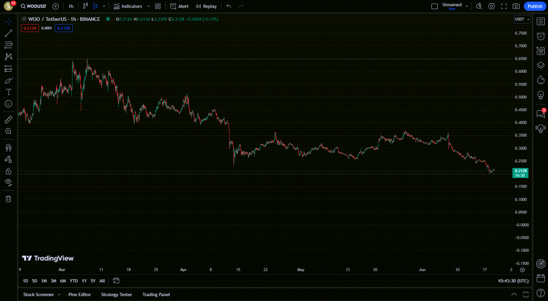Image resolution: width=548 pixels, height=301 pixels.
Task: Open the calendar icon in right sidebar
Action: [541, 279]
